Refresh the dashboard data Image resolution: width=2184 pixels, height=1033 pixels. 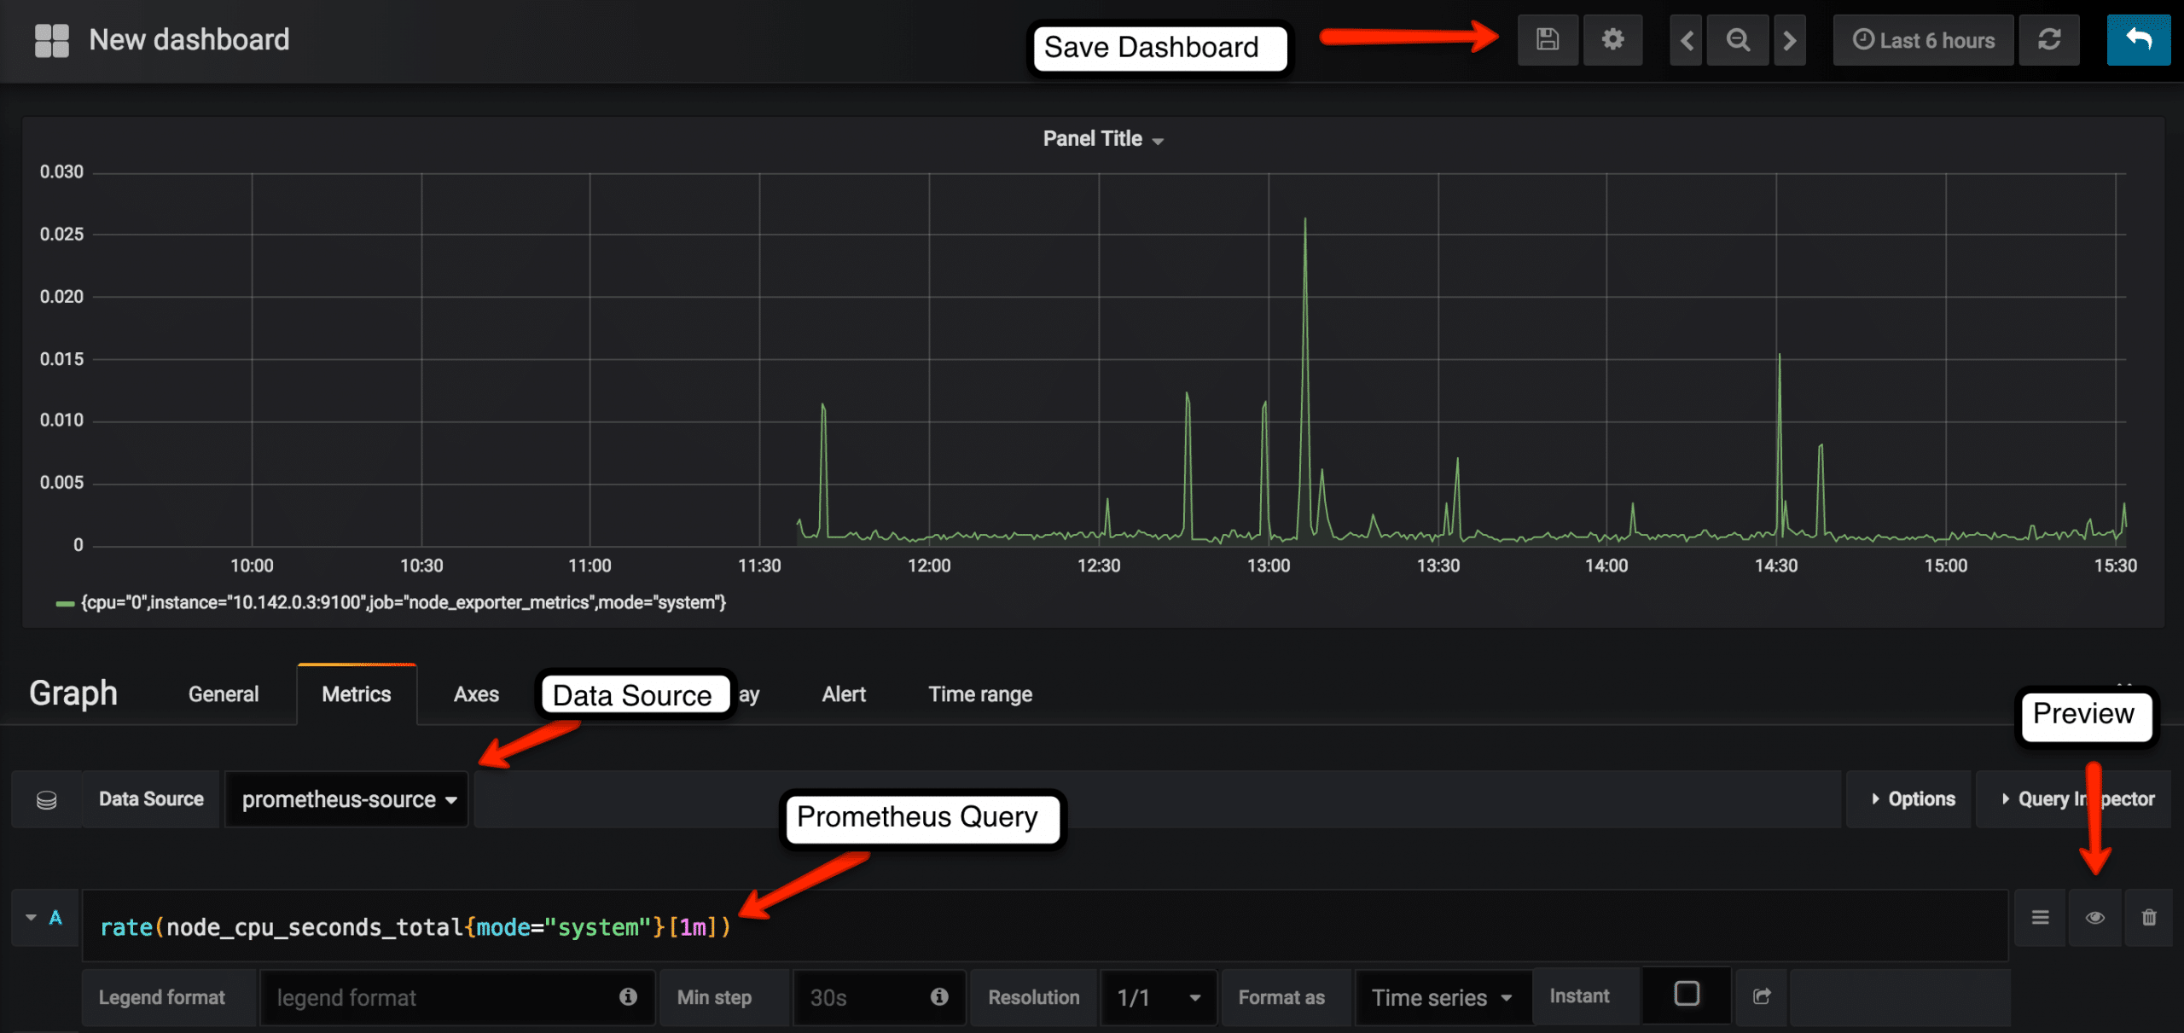pyautogui.click(x=2049, y=39)
